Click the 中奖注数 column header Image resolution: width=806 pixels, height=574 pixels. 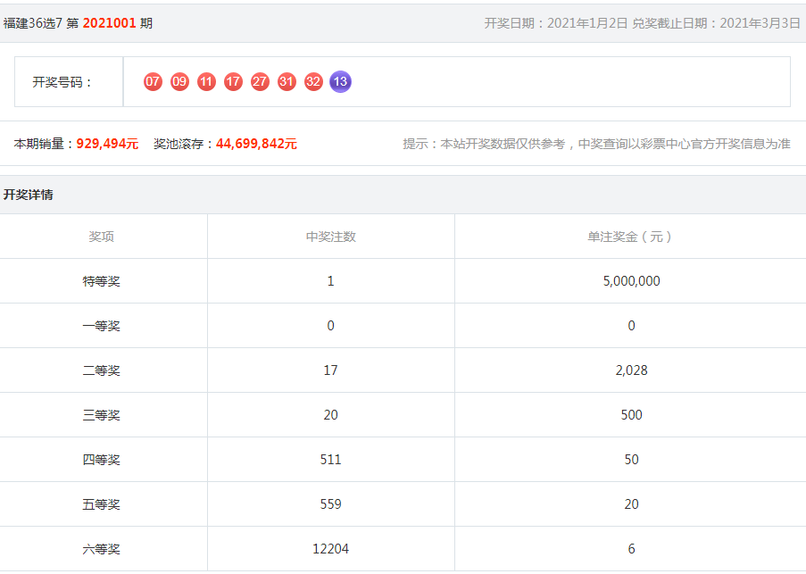[331, 237]
